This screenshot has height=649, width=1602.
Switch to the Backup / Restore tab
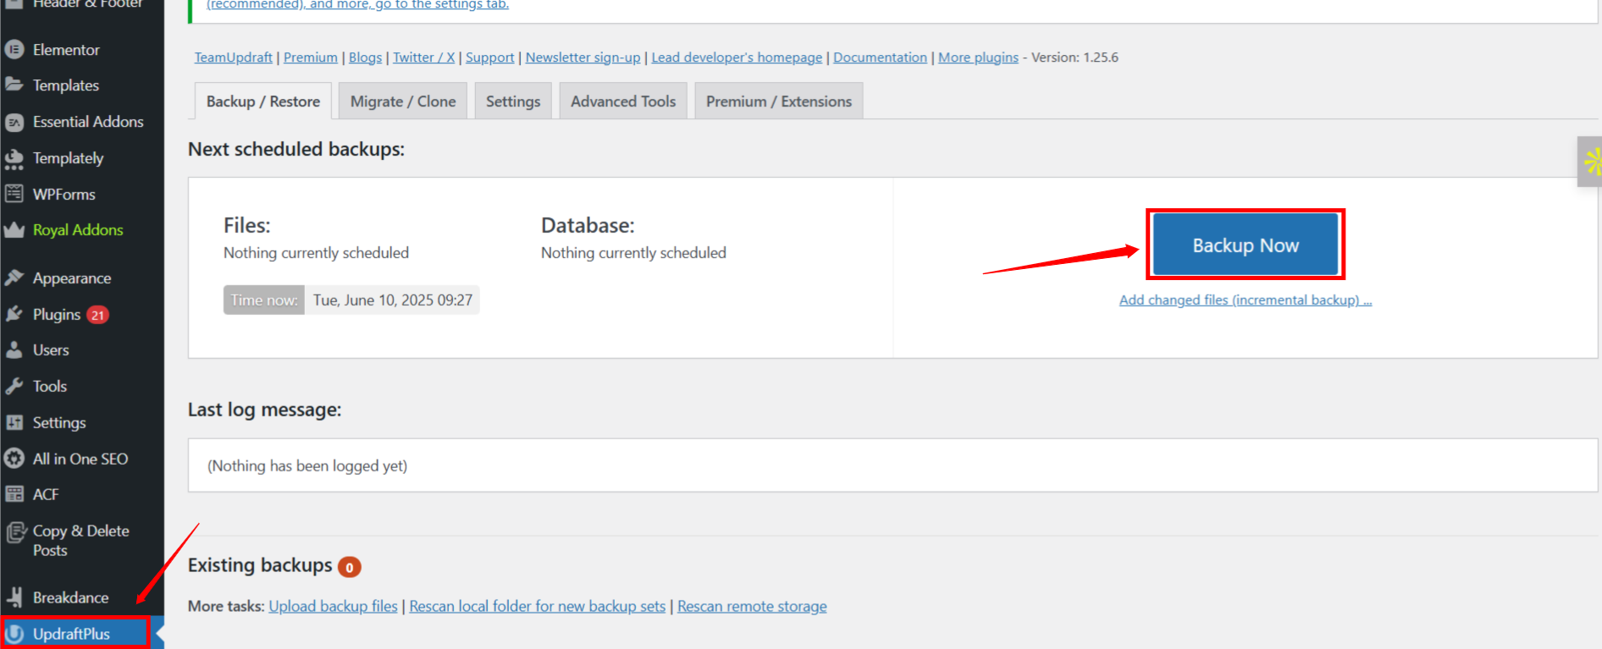click(x=263, y=101)
